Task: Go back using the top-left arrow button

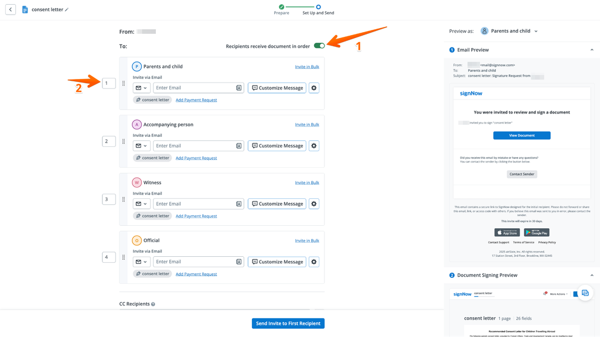Action: 11,9
